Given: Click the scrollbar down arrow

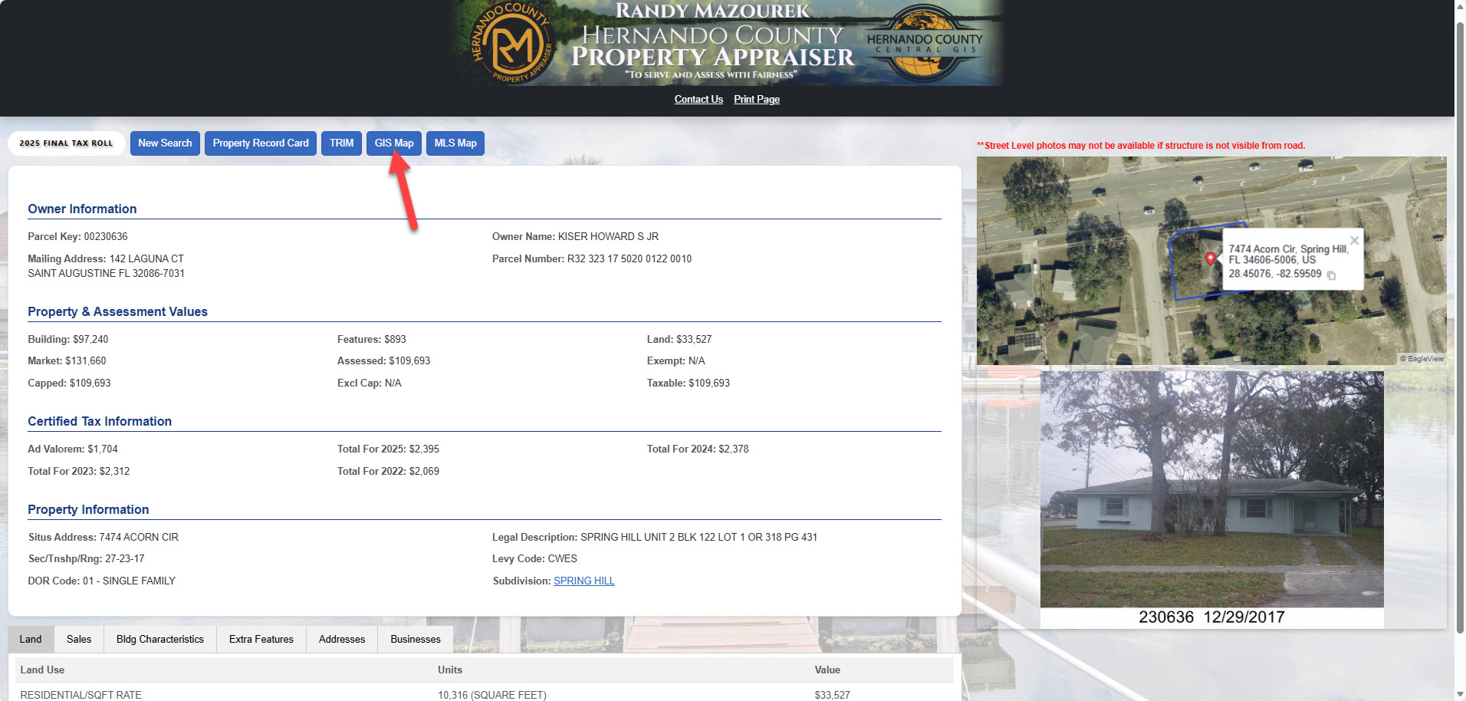Looking at the screenshot, I should pos(1459,695).
